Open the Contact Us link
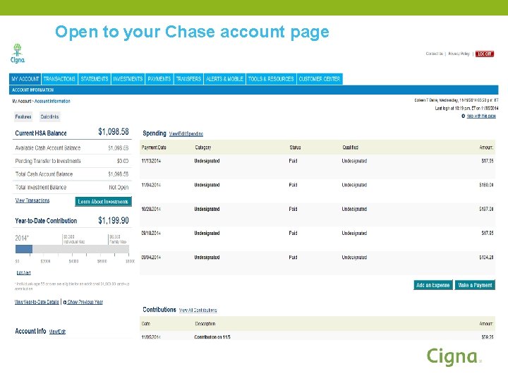This screenshot has height=381, width=508. click(434, 54)
